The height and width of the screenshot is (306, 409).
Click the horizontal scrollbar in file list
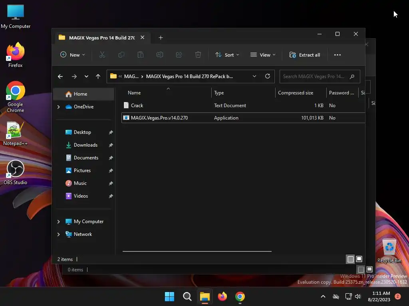click(197, 251)
